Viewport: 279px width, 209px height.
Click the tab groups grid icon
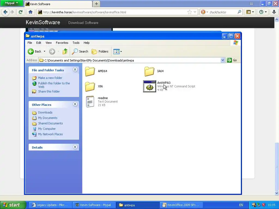(251, 4)
